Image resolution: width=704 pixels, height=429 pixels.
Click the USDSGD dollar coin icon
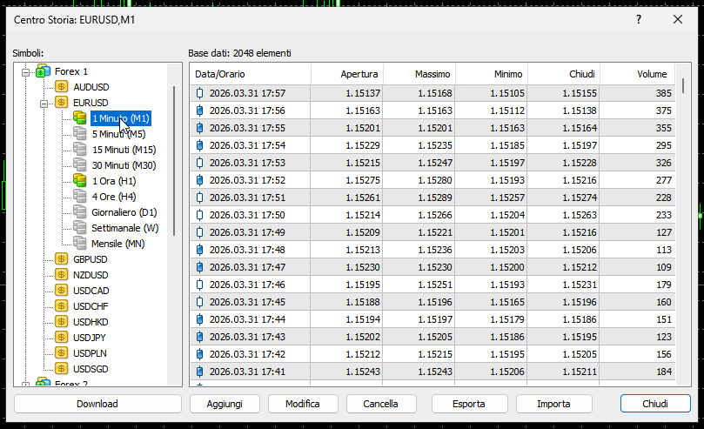point(62,369)
